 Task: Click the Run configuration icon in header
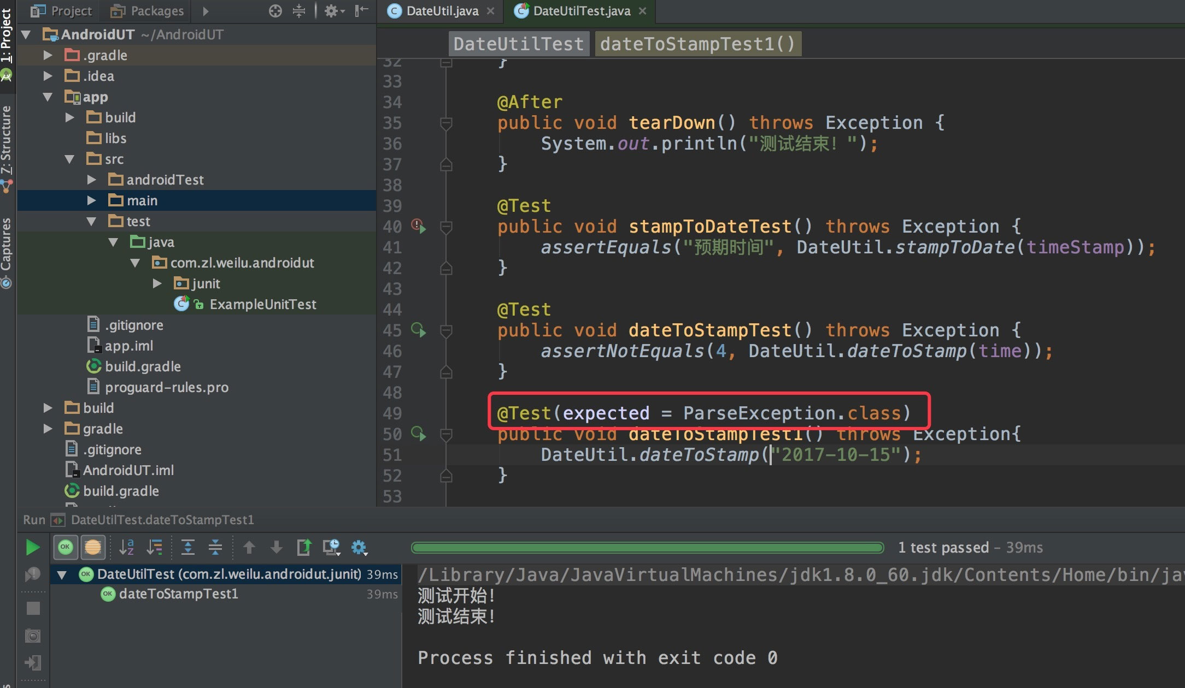(58, 520)
